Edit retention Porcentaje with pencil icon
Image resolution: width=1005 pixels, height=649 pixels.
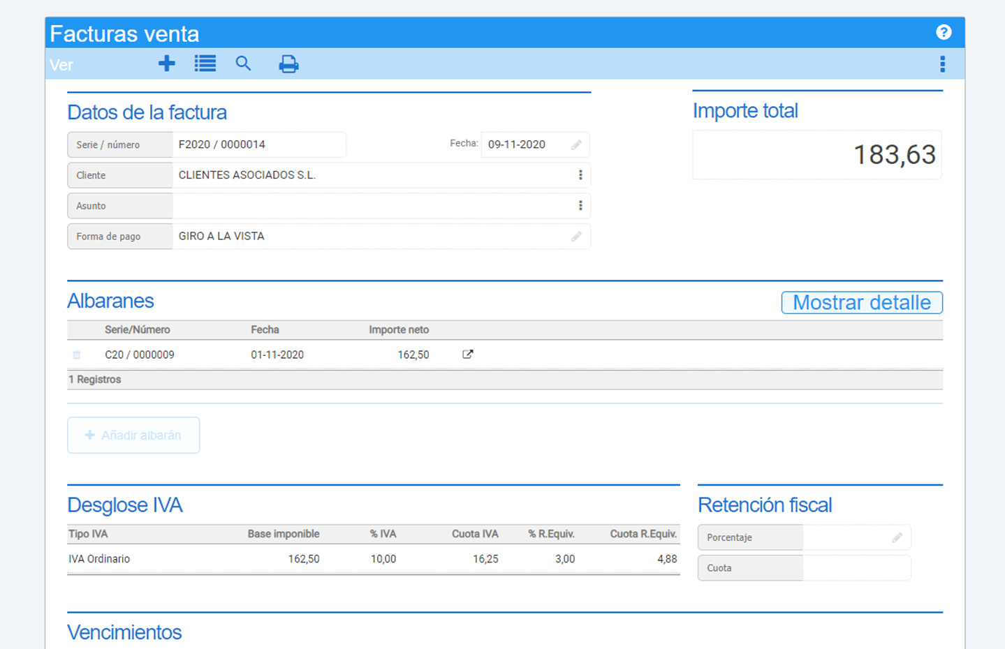(x=897, y=537)
